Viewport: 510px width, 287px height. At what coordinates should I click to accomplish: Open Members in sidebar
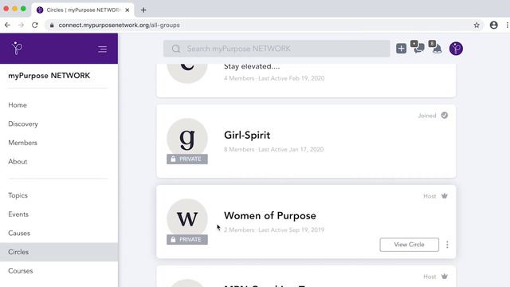[23, 143]
